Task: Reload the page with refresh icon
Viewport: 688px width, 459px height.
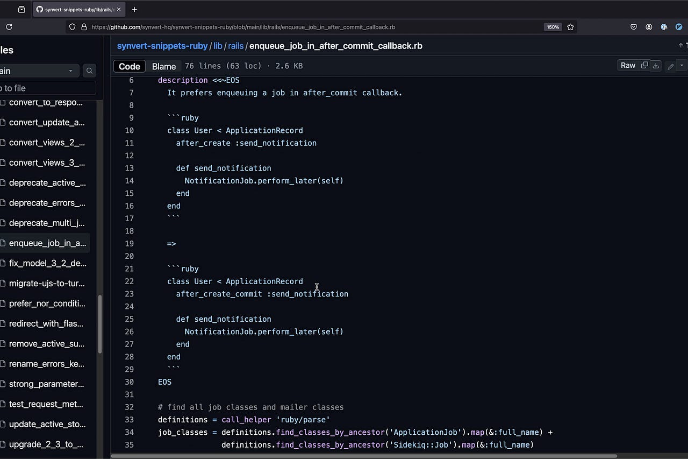Action: [9, 27]
